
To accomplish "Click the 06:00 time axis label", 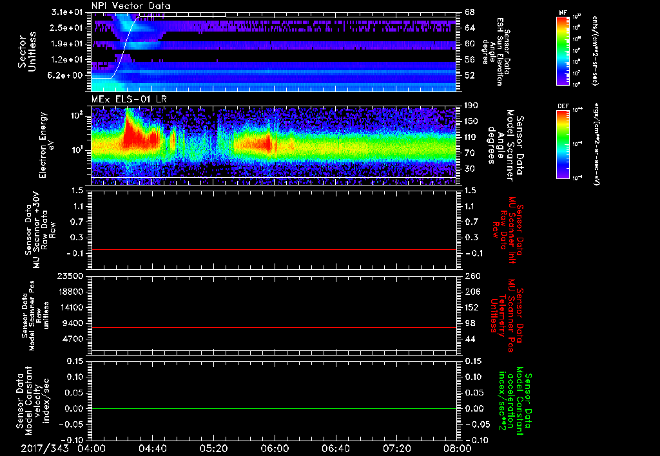I will click(x=275, y=448).
